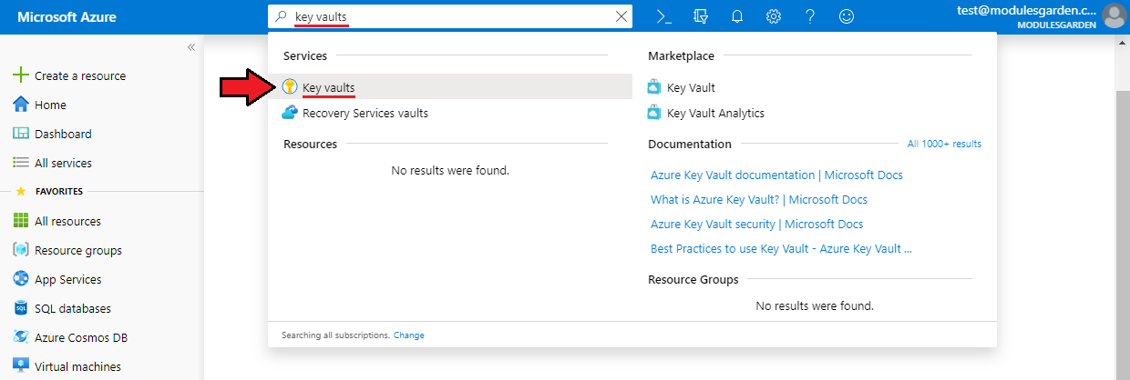The height and width of the screenshot is (380, 1130).
Task: Click the test@modulesgarden account name
Action: pyautogui.click(x=1027, y=10)
